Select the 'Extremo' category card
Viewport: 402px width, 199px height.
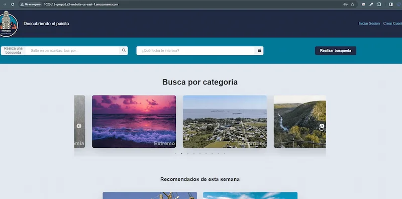tap(134, 122)
